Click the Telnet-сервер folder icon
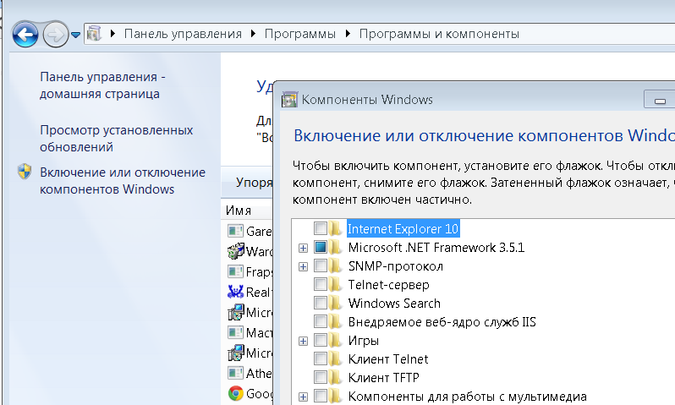675x405 pixels. (x=337, y=285)
